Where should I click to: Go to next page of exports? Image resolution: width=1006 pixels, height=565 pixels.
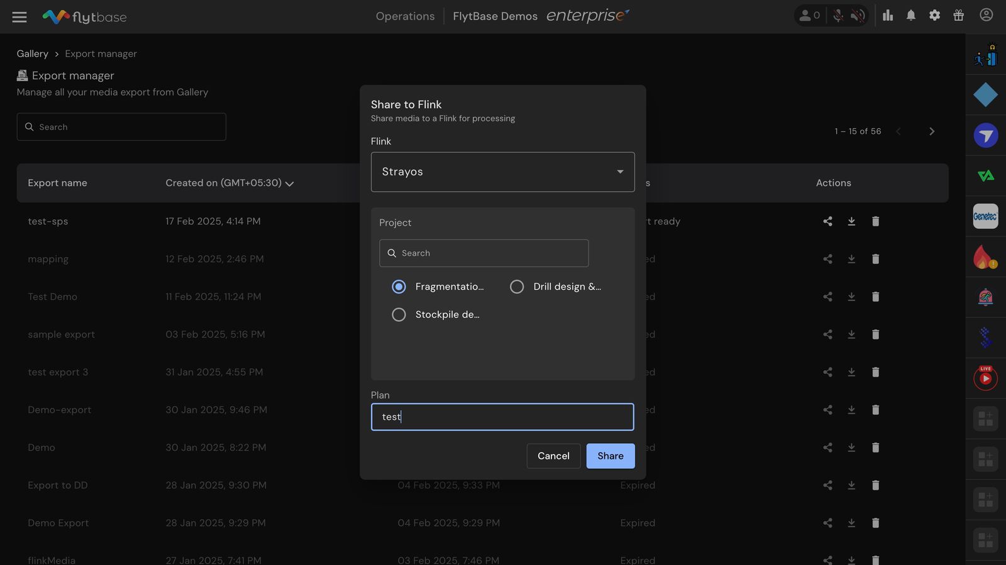coord(932,131)
